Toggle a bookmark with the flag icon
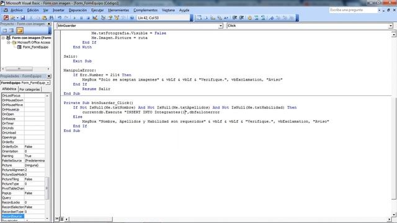The width and height of the screenshot is (397, 223). (x=272, y=18)
